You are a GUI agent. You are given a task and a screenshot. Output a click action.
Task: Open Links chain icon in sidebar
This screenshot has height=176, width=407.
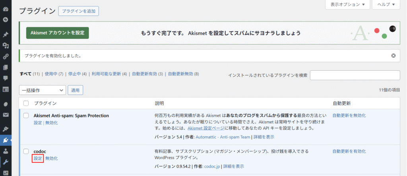coord(6,56)
